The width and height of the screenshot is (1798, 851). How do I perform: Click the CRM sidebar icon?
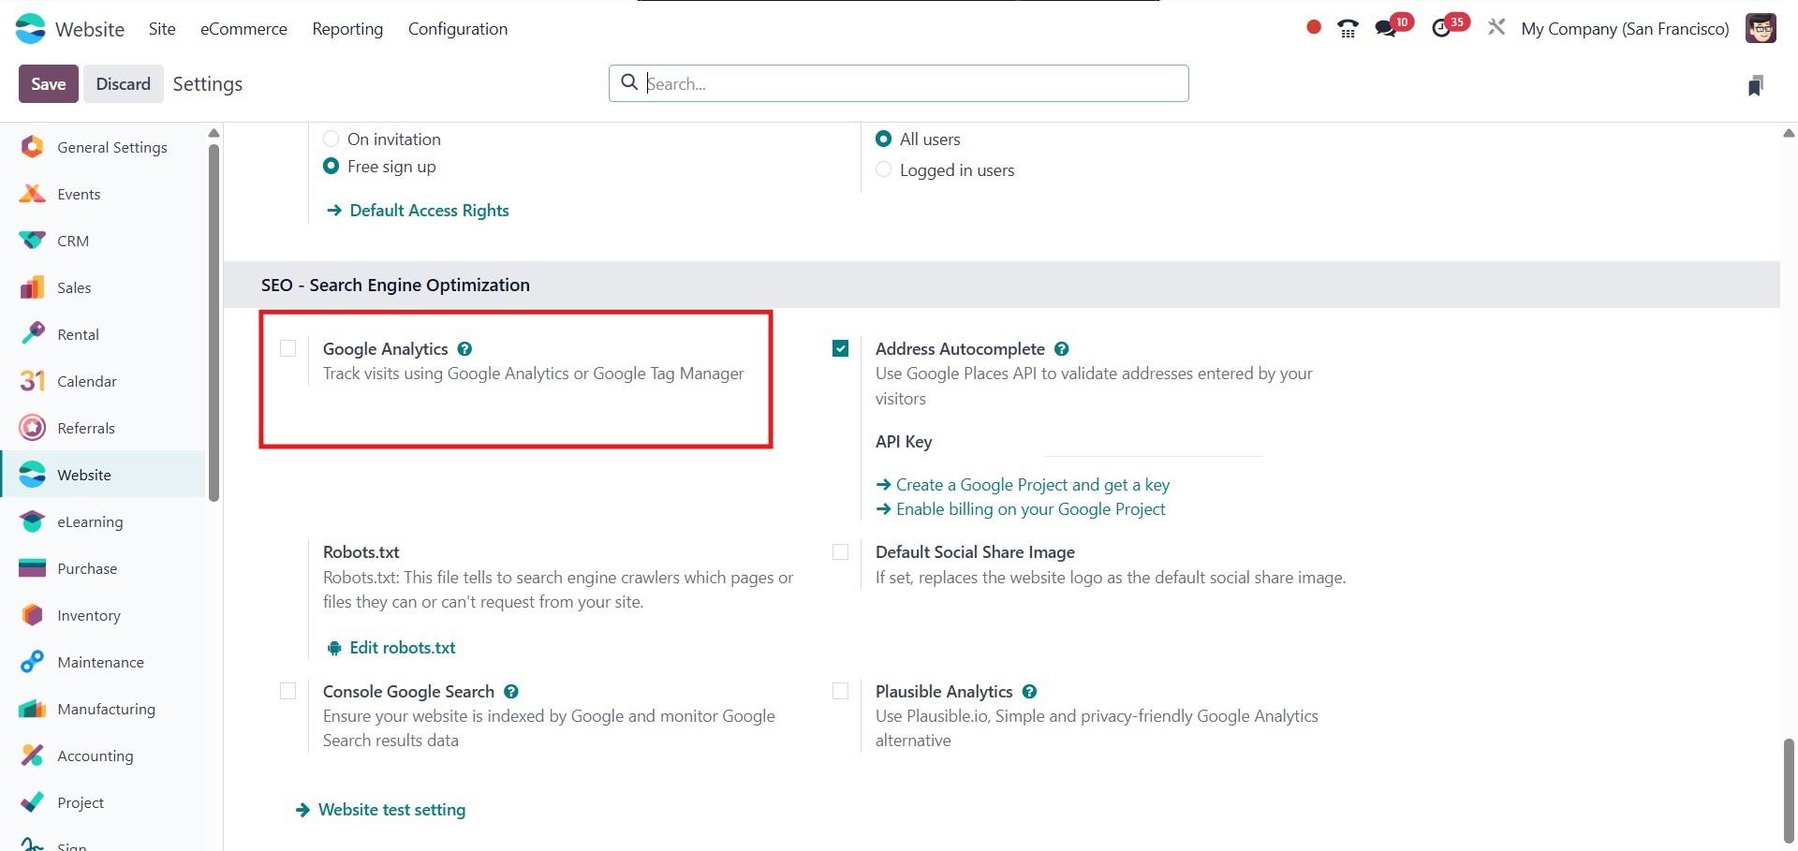pos(32,241)
